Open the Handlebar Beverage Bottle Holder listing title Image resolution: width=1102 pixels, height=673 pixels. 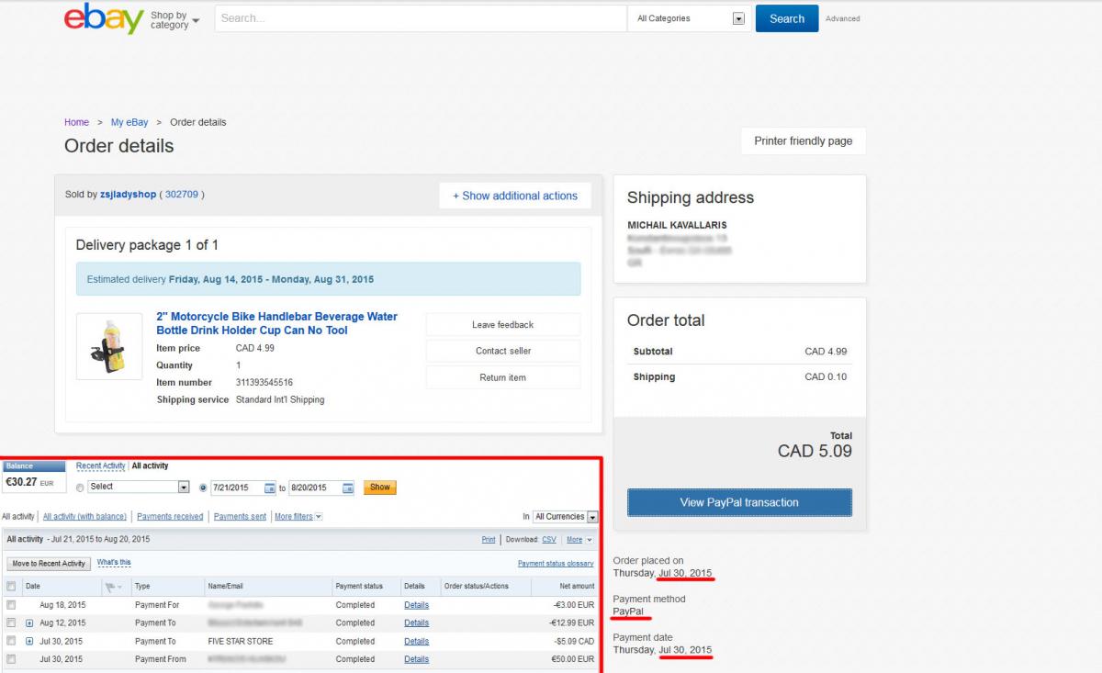[276, 323]
